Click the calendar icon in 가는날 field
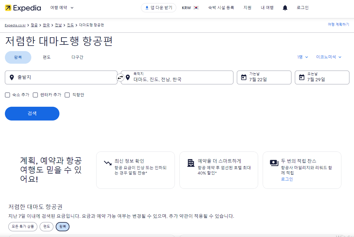The height and width of the screenshot is (237, 354). pyautogui.click(x=244, y=77)
